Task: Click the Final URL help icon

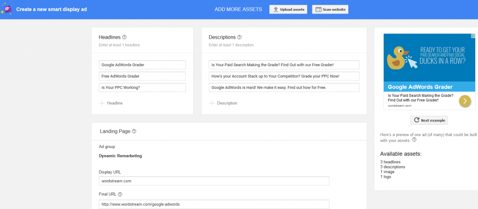Action: [120, 195]
